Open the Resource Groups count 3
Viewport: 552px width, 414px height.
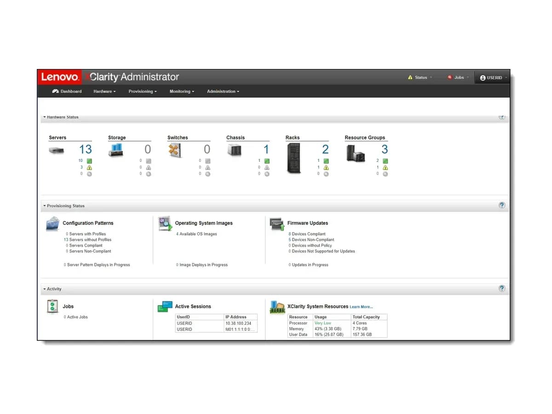(385, 149)
